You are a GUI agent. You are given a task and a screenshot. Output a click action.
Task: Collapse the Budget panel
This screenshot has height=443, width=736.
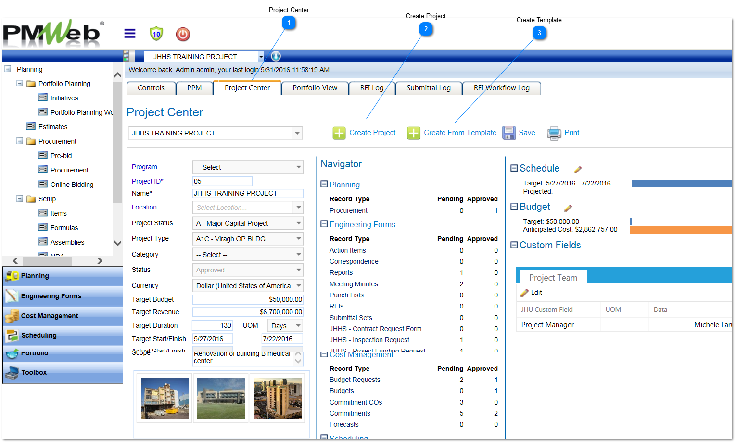[514, 207]
